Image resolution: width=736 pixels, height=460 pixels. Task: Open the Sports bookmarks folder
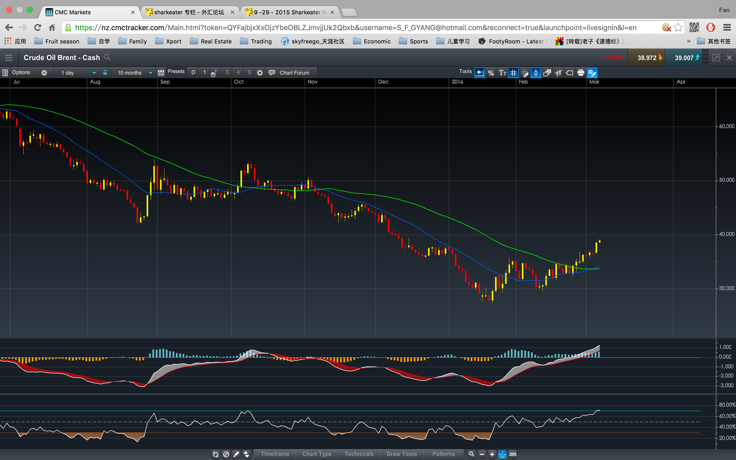pyautogui.click(x=413, y=41)
